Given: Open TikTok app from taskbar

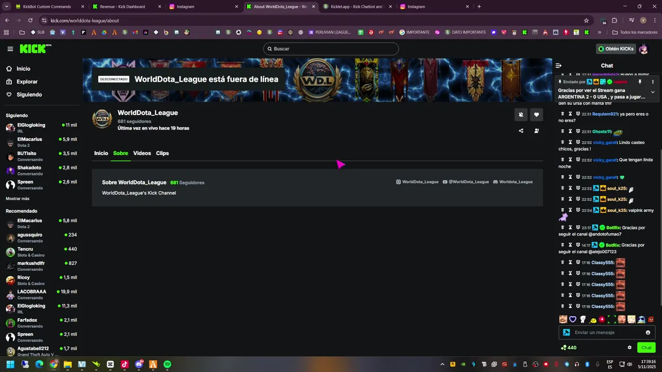Looking at the screenshot, I should click(124, 364).
